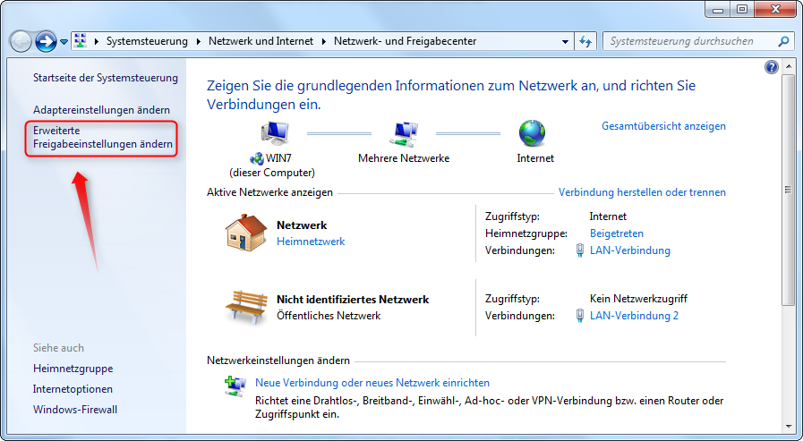Open Gesamtübersicht anzeigen link
Image resolution: width=803 pixels, height=441 pixels.
(x=663, y=126)
